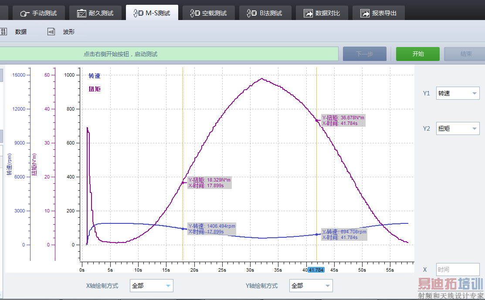
Task: Open the Y2 扭矩 dropdown
Action: pyautogui.click(x=458, y=128)
